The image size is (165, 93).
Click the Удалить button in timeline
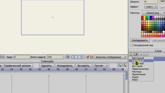46,66
